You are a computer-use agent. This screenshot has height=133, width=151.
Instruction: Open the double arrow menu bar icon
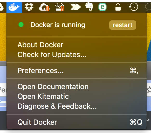pos(75,7)
